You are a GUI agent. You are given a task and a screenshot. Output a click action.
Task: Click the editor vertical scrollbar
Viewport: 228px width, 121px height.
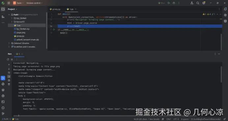point(221,42)
